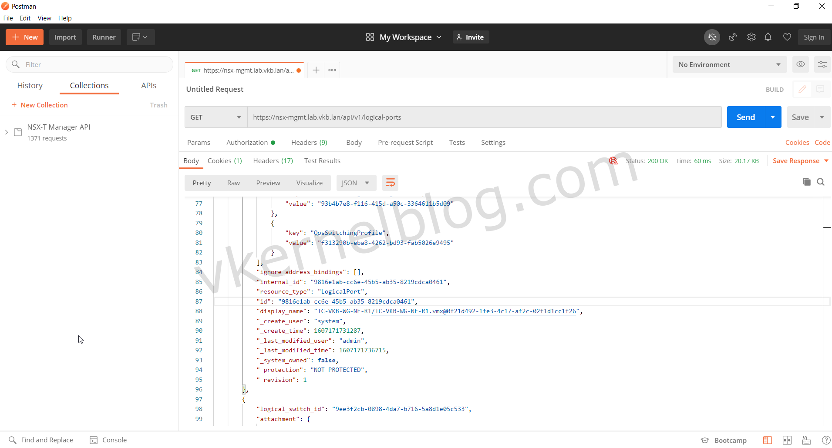Open the capture requests satellite icon

[733, 37]
